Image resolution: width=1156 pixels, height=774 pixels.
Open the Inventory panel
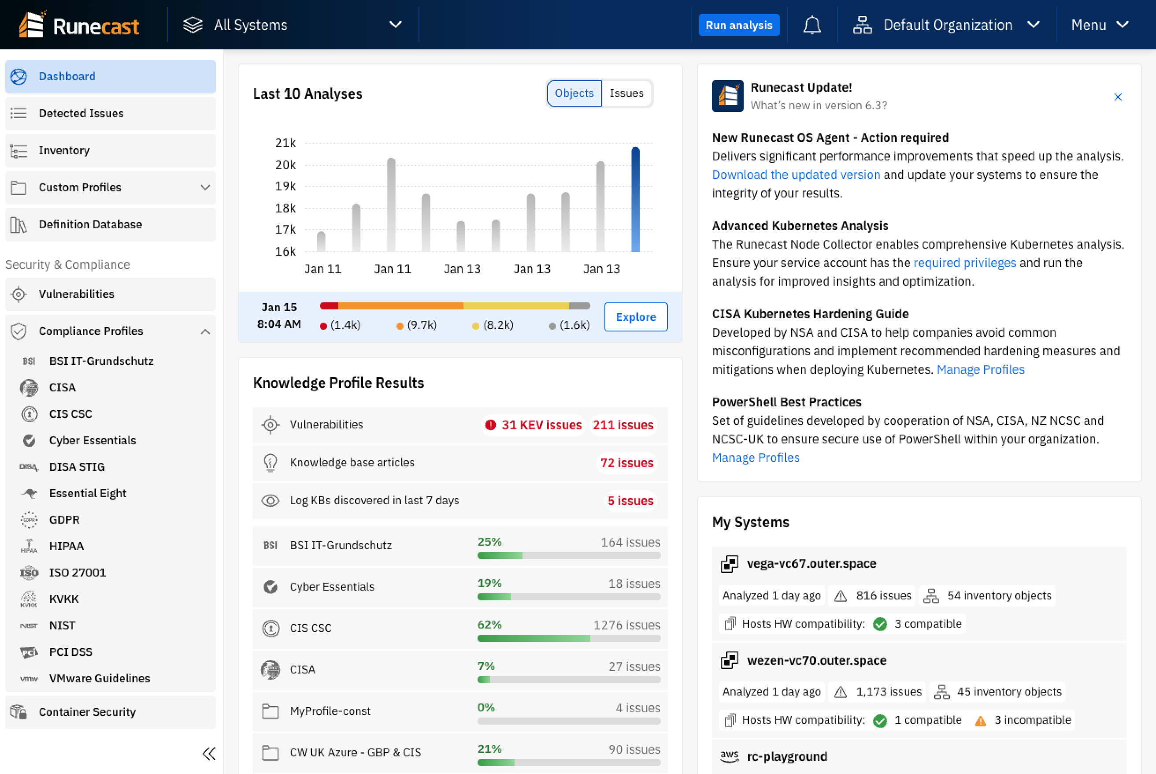coord(64,151)
